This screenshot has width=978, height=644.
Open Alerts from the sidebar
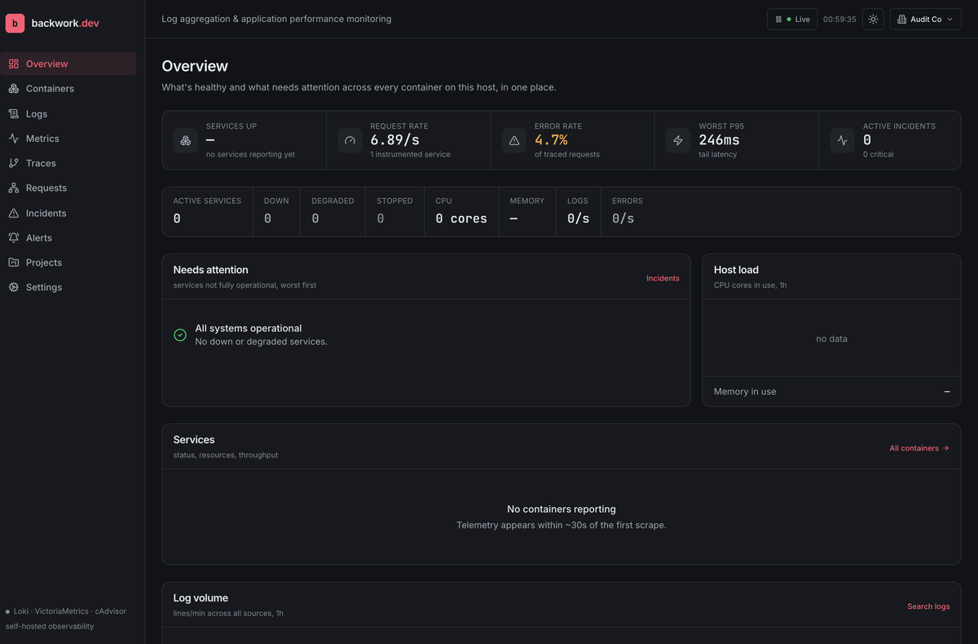(x=68, y=238)
